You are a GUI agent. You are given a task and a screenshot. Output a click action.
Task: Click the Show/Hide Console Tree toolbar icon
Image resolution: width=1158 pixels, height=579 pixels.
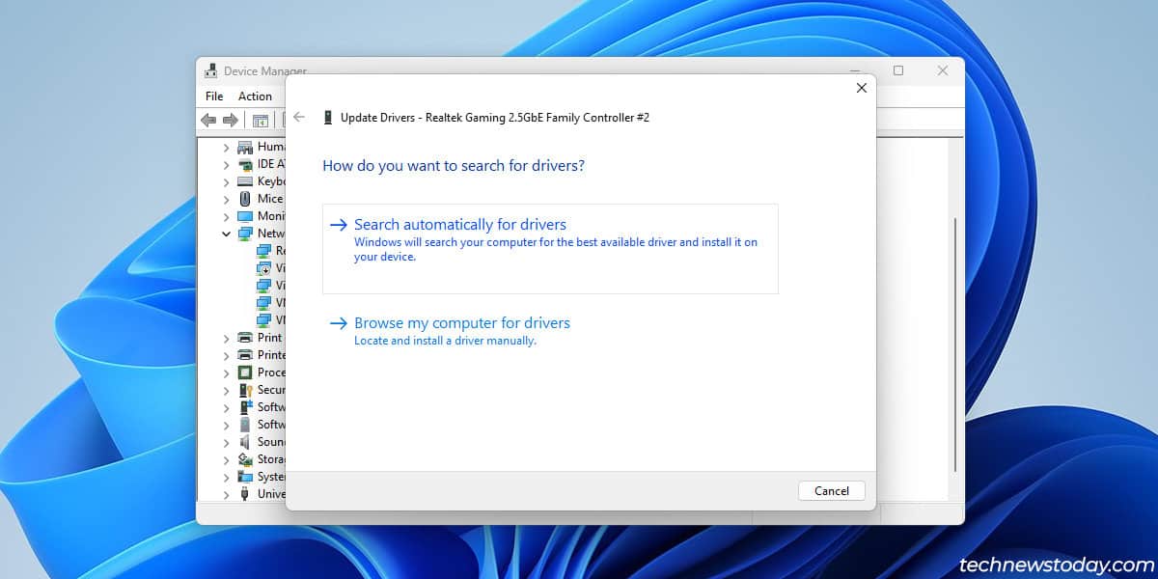tap(260, 120)
